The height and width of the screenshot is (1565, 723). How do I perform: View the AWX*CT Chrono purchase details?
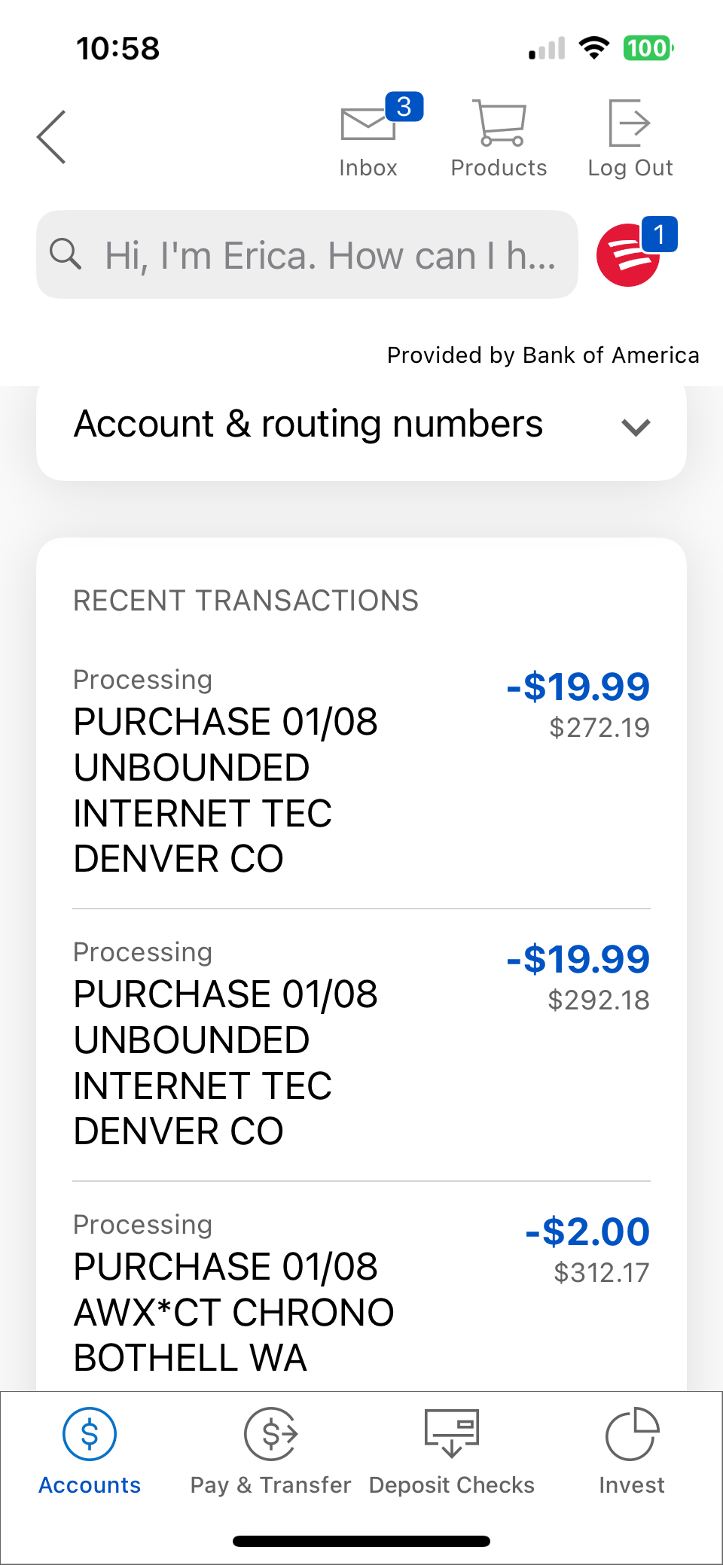[233, 1311]
